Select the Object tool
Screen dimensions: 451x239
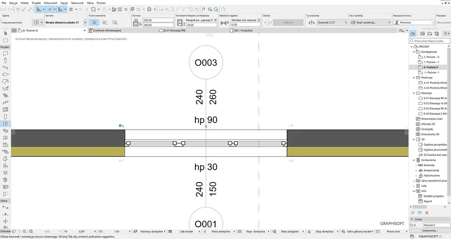[5, 166]
